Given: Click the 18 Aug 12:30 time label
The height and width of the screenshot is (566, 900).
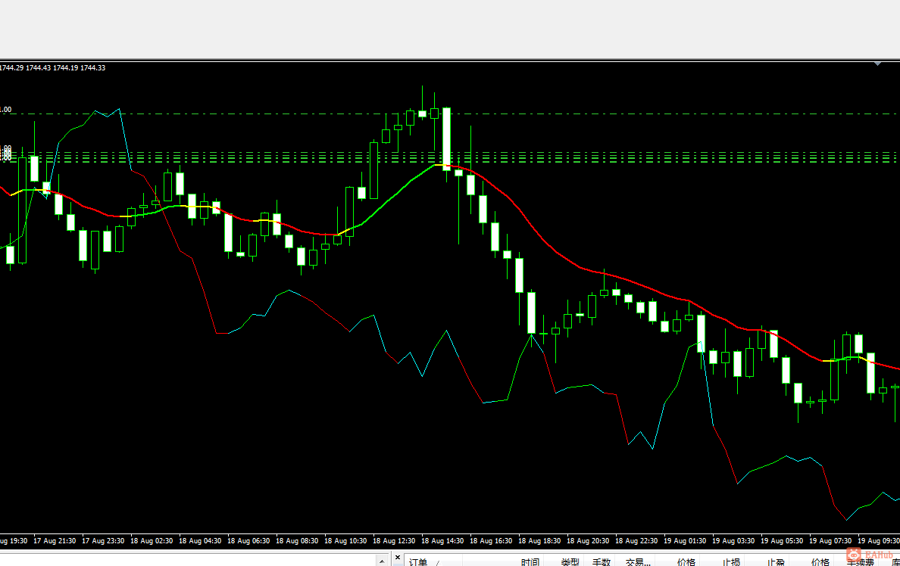Looking at the screenshot, I should 395,541.
